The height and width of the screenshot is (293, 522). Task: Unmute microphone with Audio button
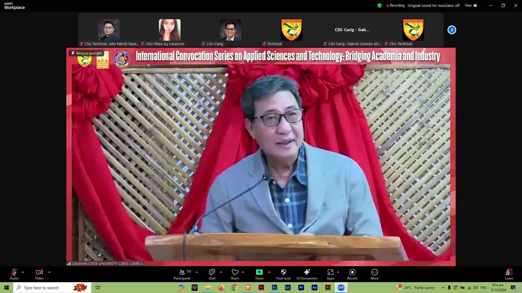tap(14, 272)
